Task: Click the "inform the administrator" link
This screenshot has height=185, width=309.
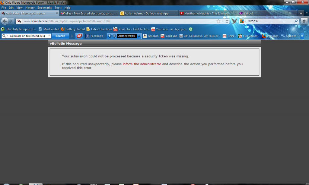Action: (142, 64)
